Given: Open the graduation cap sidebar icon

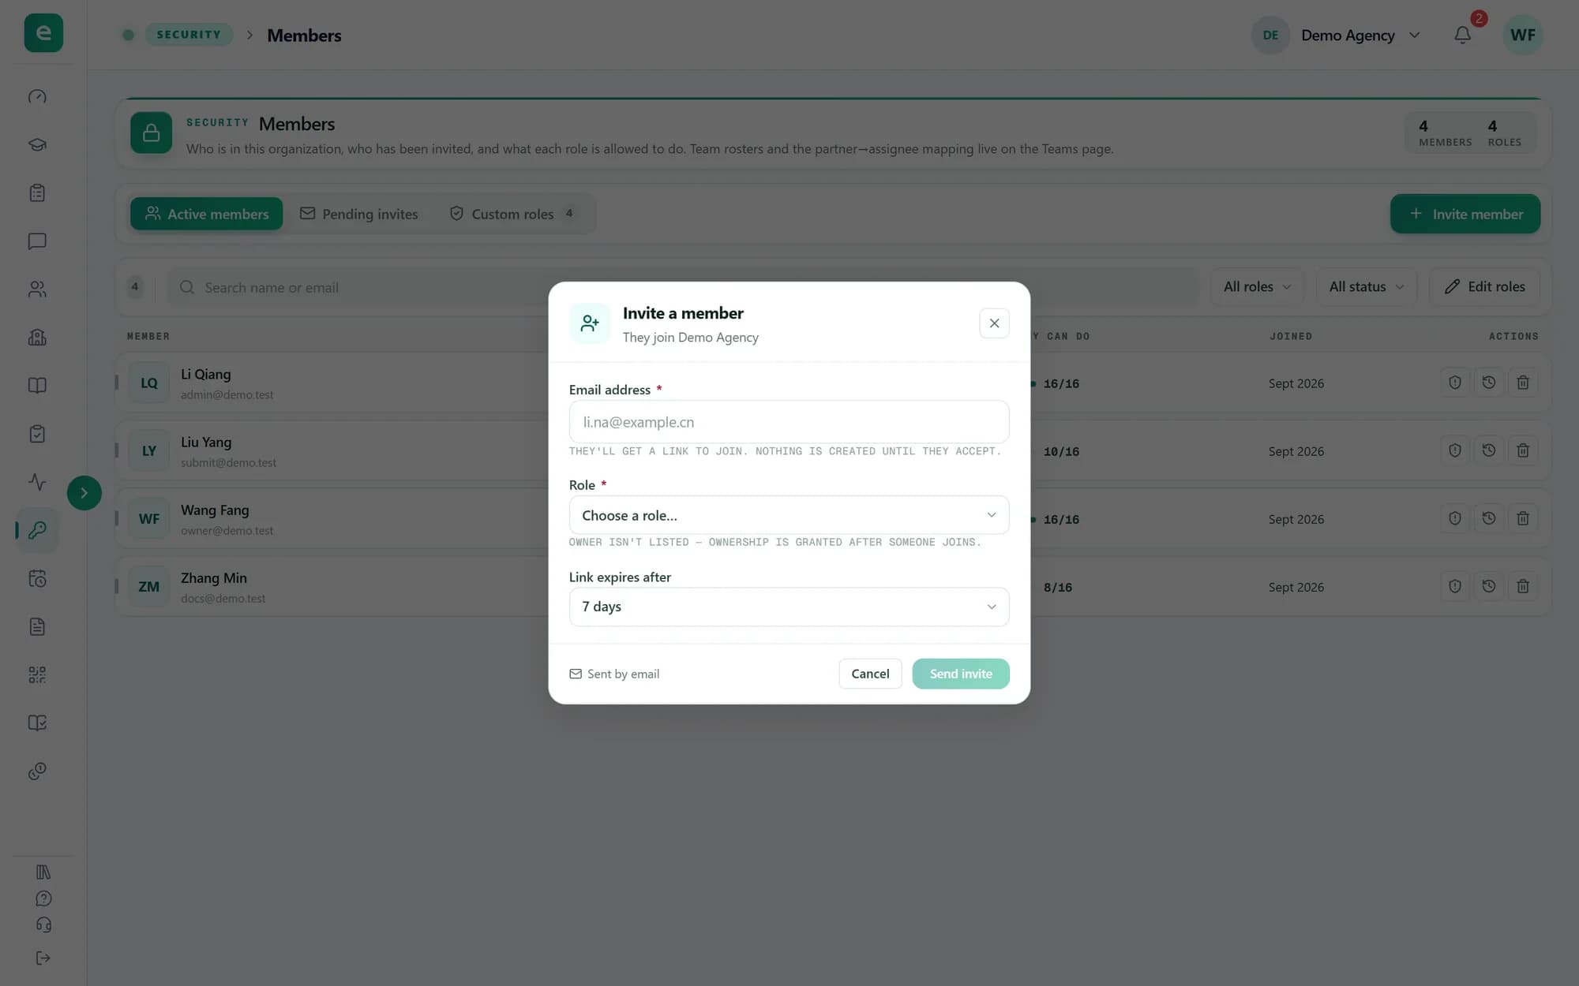Looking at the screenshot, I should coord(37,144).
